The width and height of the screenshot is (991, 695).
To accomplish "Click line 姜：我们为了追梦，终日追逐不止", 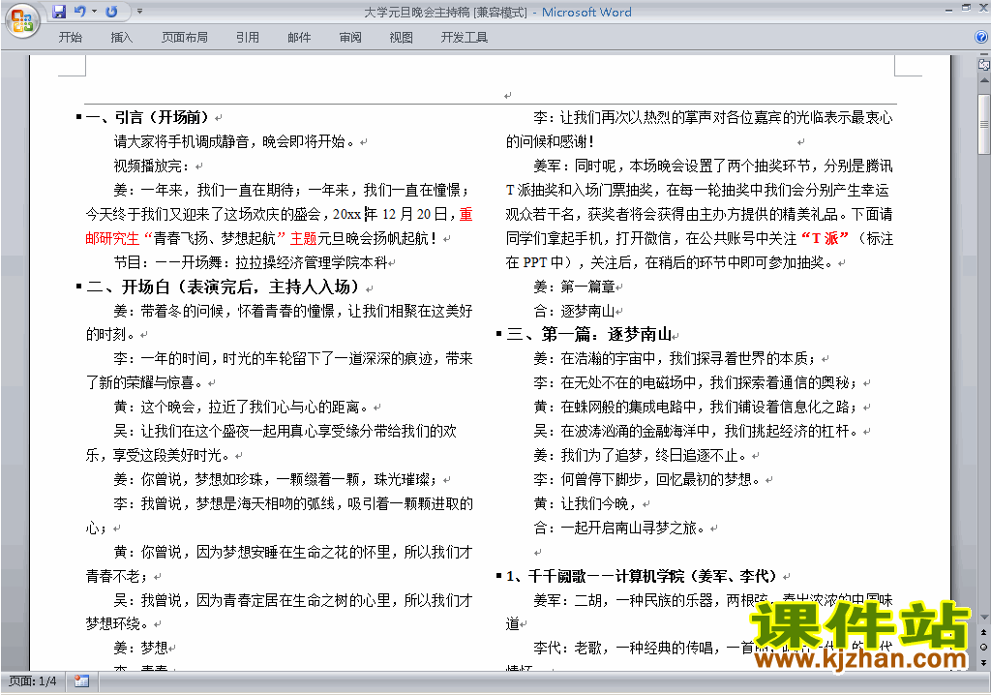I will pyautogui.click(x=641, y=455).
